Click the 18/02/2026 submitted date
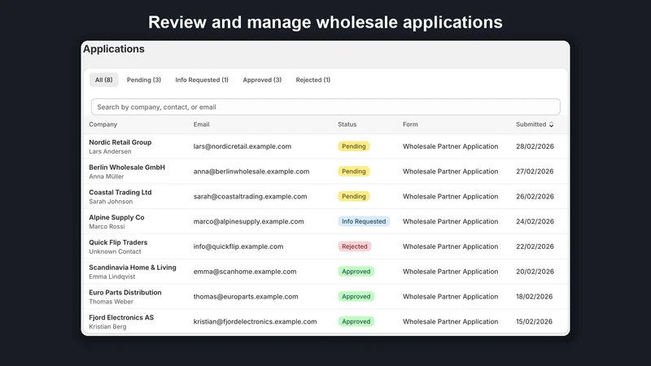Viewport: 651px width, 366px height. click(x=535, y=297)
